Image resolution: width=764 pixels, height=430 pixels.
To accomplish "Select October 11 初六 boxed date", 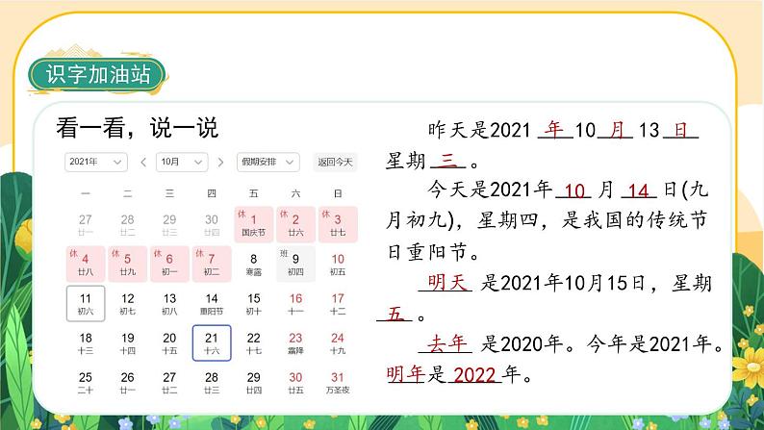I will click(x=86, y=303).
